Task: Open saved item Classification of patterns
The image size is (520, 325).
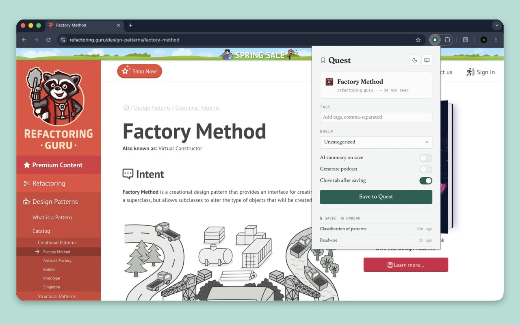Action: (x=376, y=229)
